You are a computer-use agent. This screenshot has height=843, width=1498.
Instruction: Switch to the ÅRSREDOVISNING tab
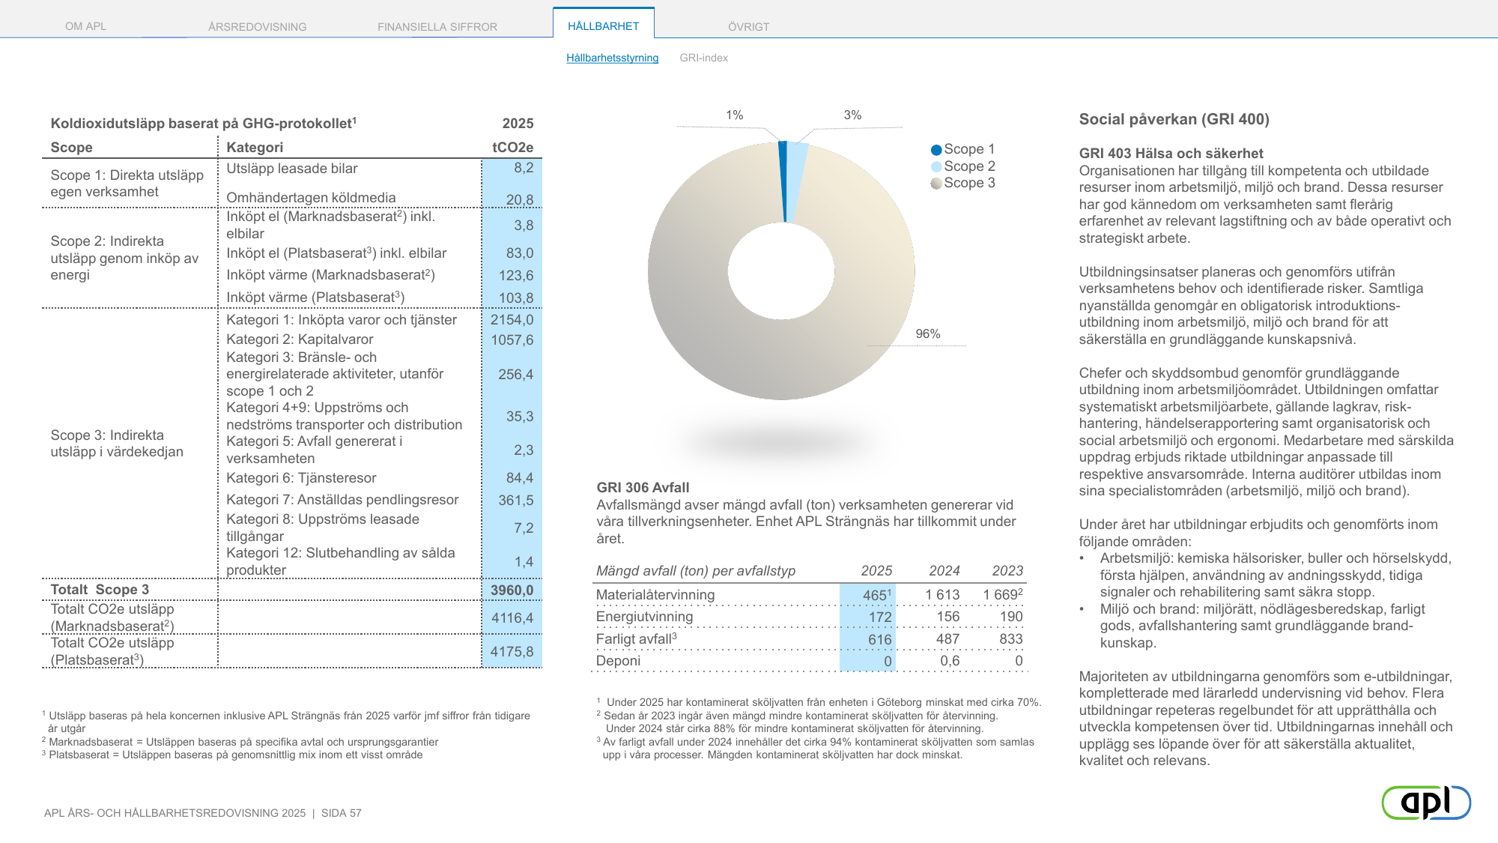tap(257, 27)
